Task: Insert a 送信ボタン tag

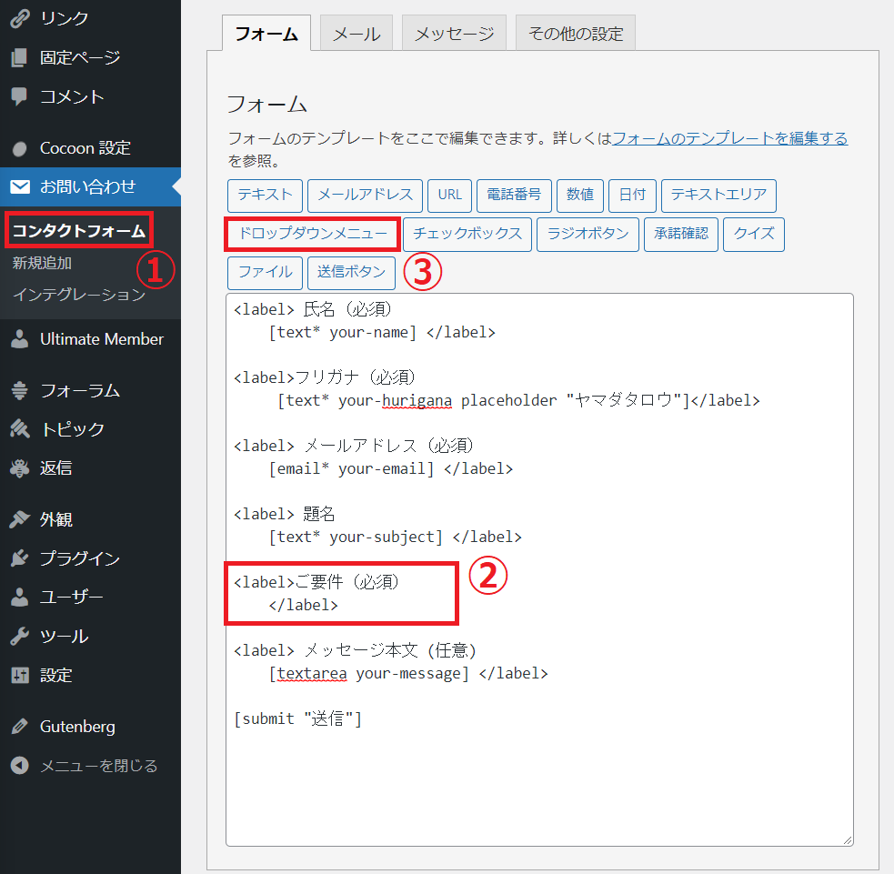Action: [x=351, y=273]
